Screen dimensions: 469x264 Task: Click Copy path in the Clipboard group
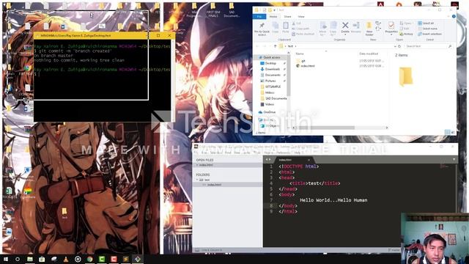[300, 29]
